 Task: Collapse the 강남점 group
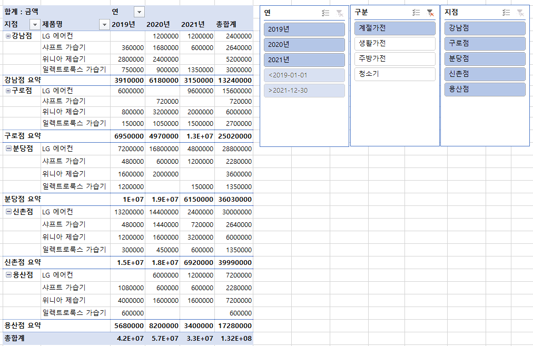8,36
